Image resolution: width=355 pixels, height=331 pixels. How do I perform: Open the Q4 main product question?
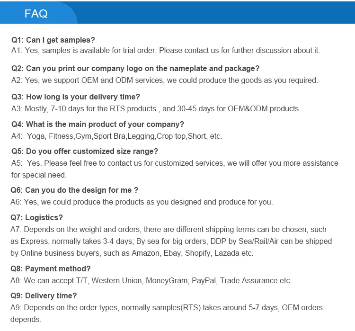point(98,124)
